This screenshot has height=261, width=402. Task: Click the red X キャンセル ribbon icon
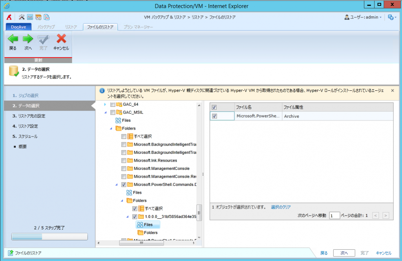(61, 39)
